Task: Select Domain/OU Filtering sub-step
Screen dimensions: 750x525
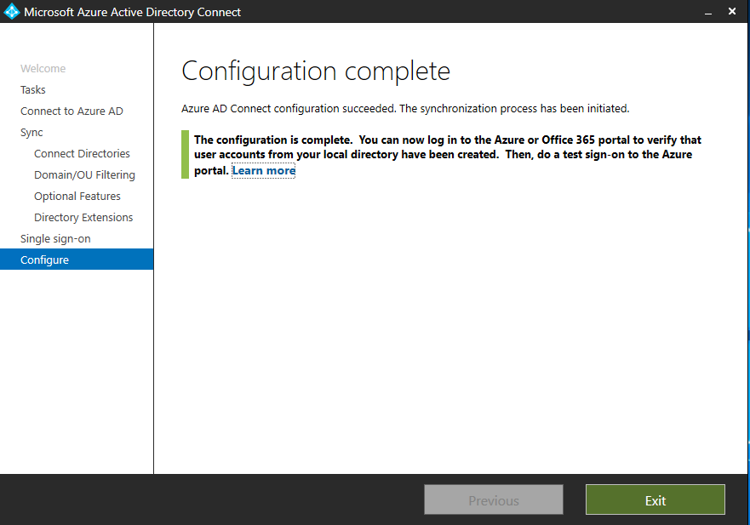Action: [84, 175]
